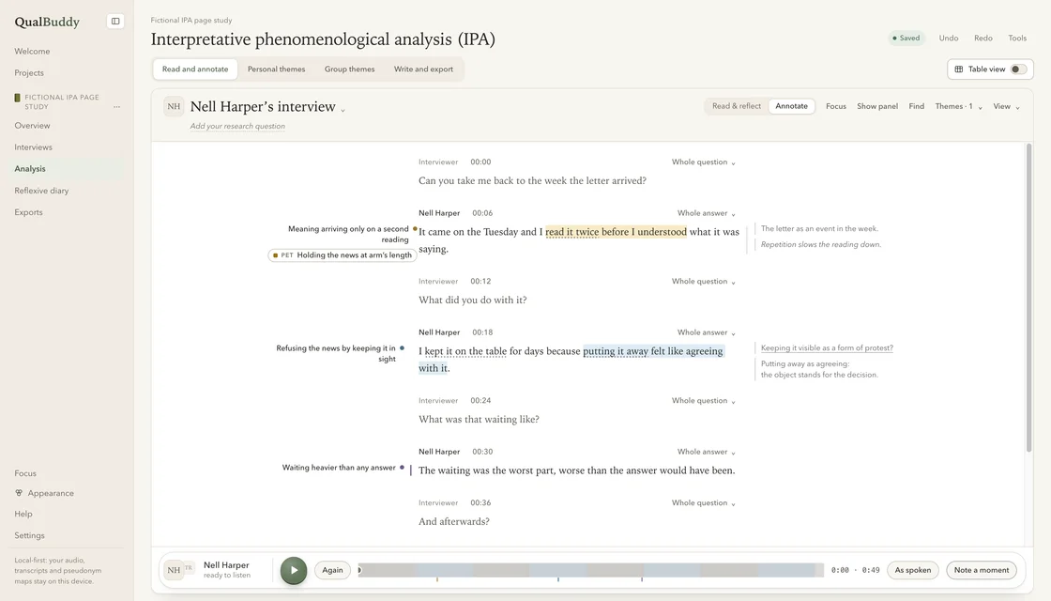The image size is (1051, 601).
Task: Click the Again replay button
Action: (x=332, y=570)
